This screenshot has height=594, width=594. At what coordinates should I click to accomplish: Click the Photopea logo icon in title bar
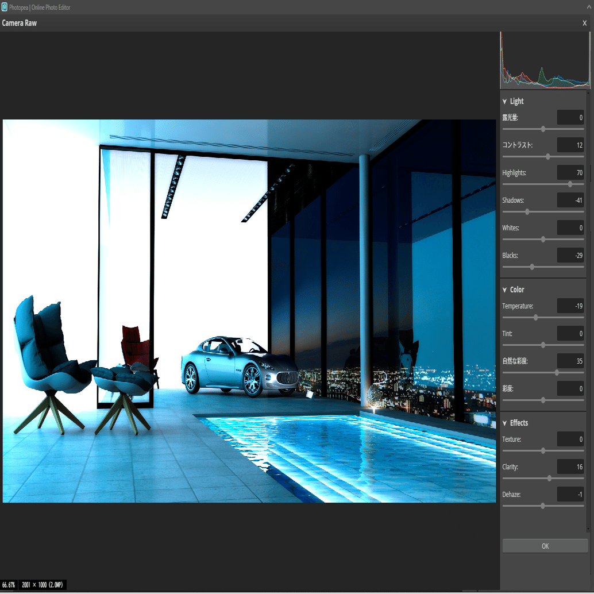coord(4,7)
